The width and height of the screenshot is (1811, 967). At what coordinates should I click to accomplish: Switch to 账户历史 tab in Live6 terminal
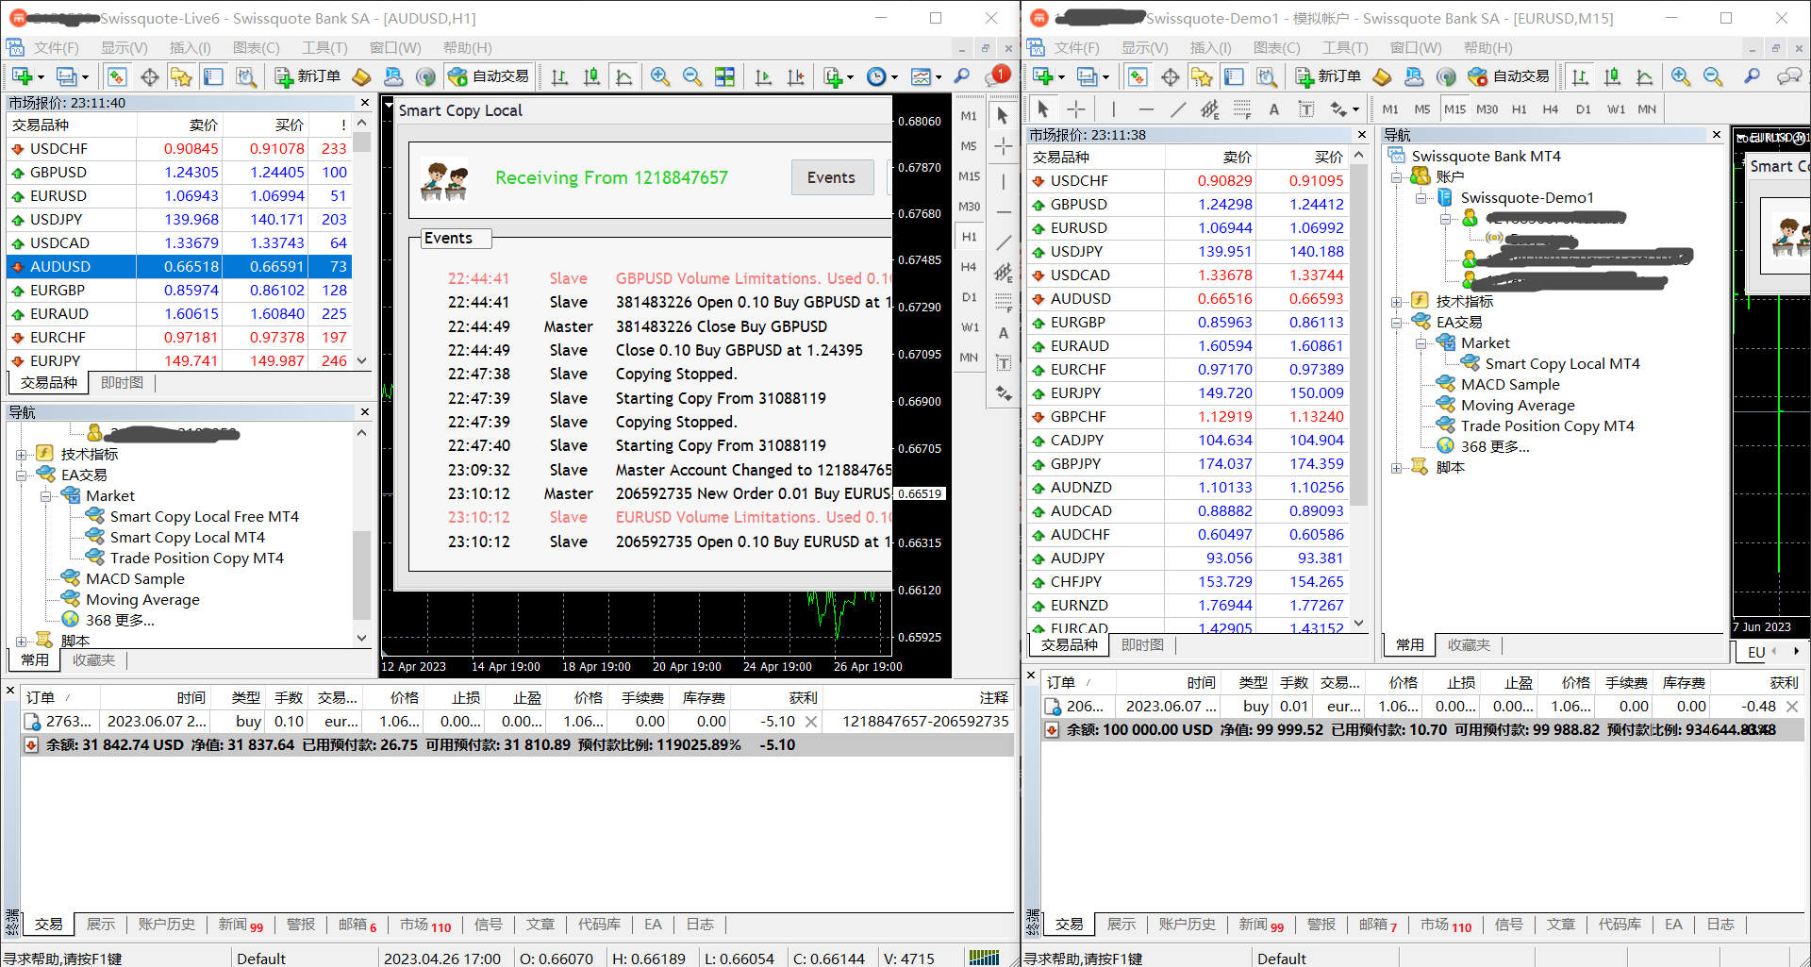click(x=167, y=925)
